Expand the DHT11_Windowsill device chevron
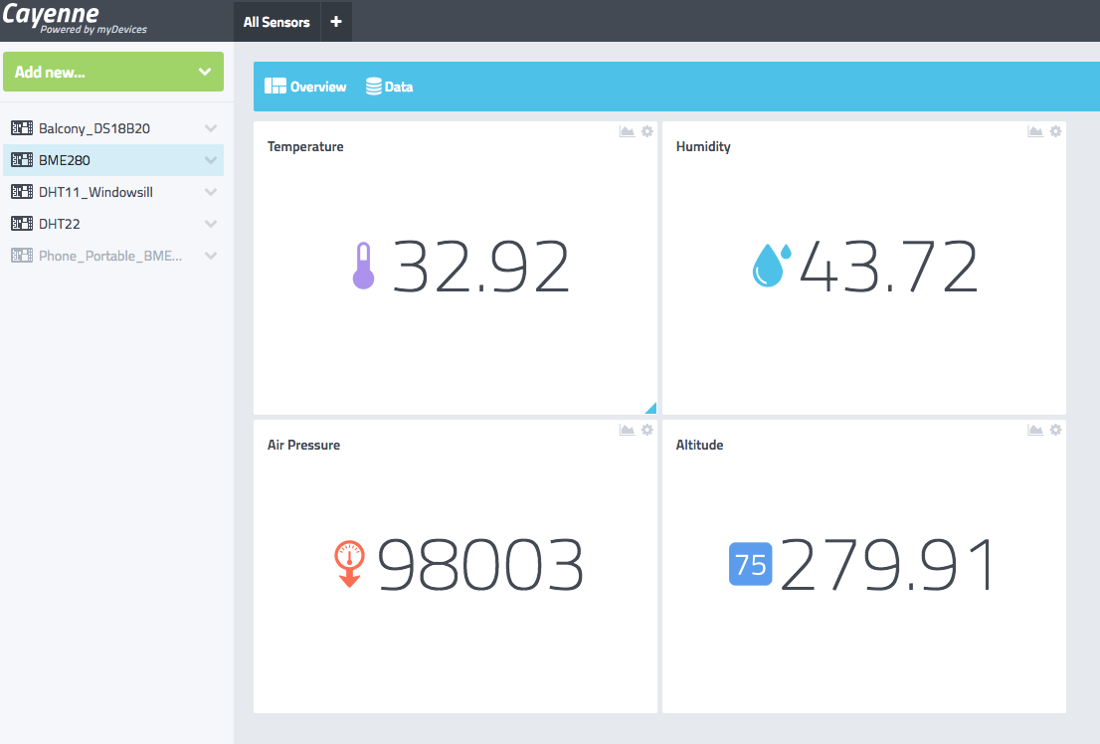 [210, 192]
